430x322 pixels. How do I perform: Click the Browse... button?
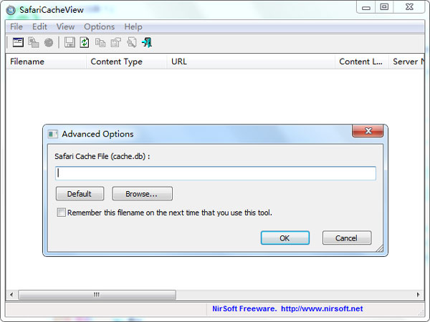point(142,194)
